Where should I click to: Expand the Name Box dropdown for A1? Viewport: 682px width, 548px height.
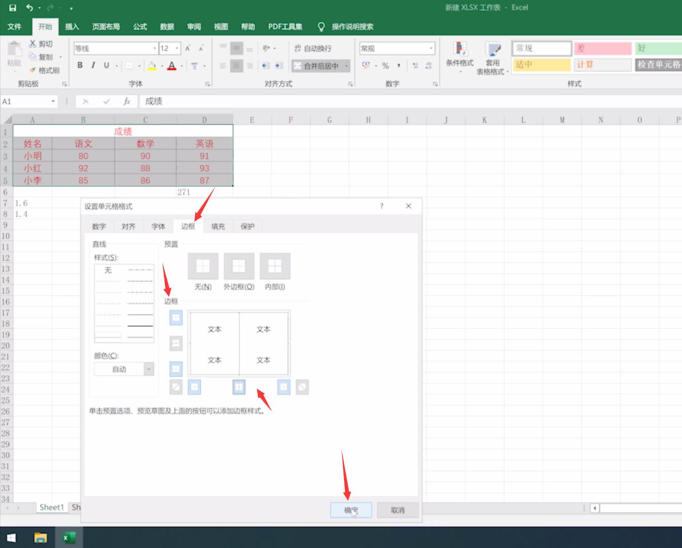(53, 101)
